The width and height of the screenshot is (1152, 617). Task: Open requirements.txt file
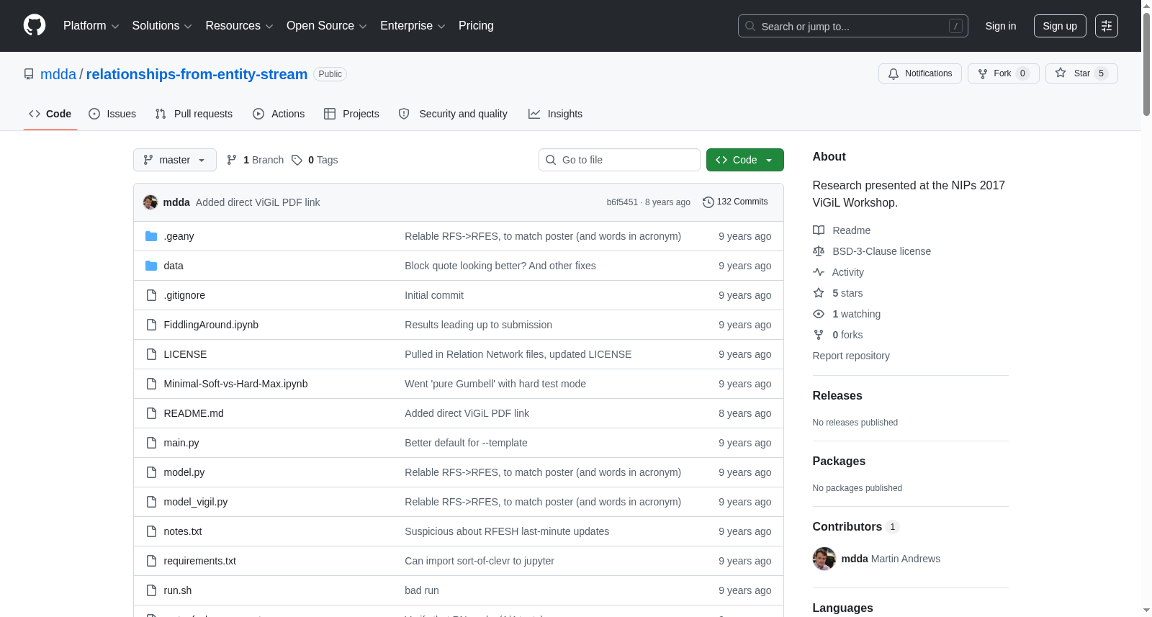point(200,561)
